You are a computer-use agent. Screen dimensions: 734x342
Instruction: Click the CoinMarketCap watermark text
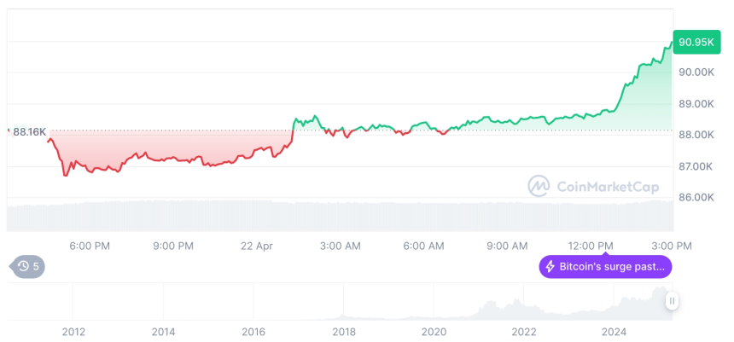597,185
